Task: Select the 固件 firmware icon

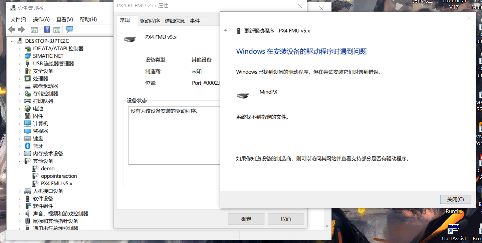Action: coord(28,116)
